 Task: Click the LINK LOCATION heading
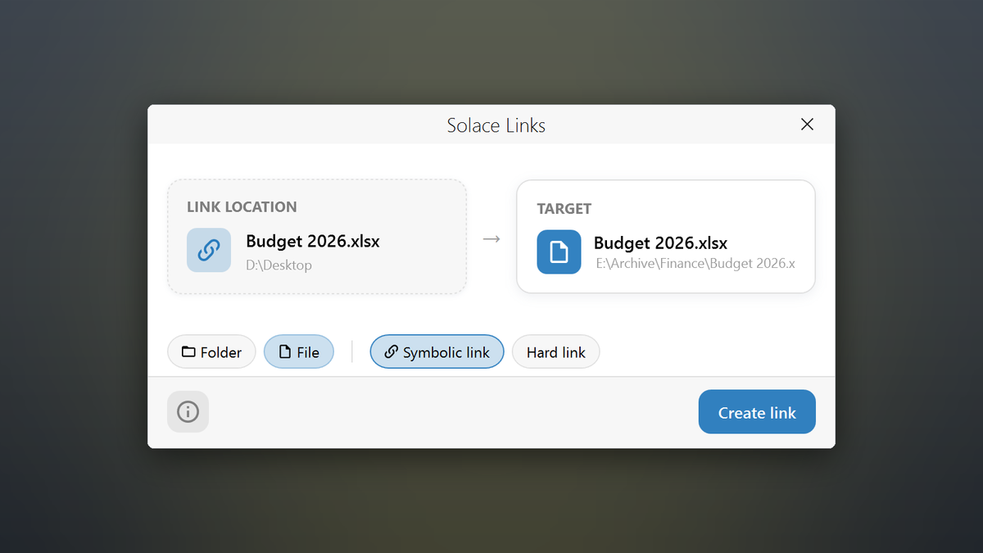tap(242, 207)
